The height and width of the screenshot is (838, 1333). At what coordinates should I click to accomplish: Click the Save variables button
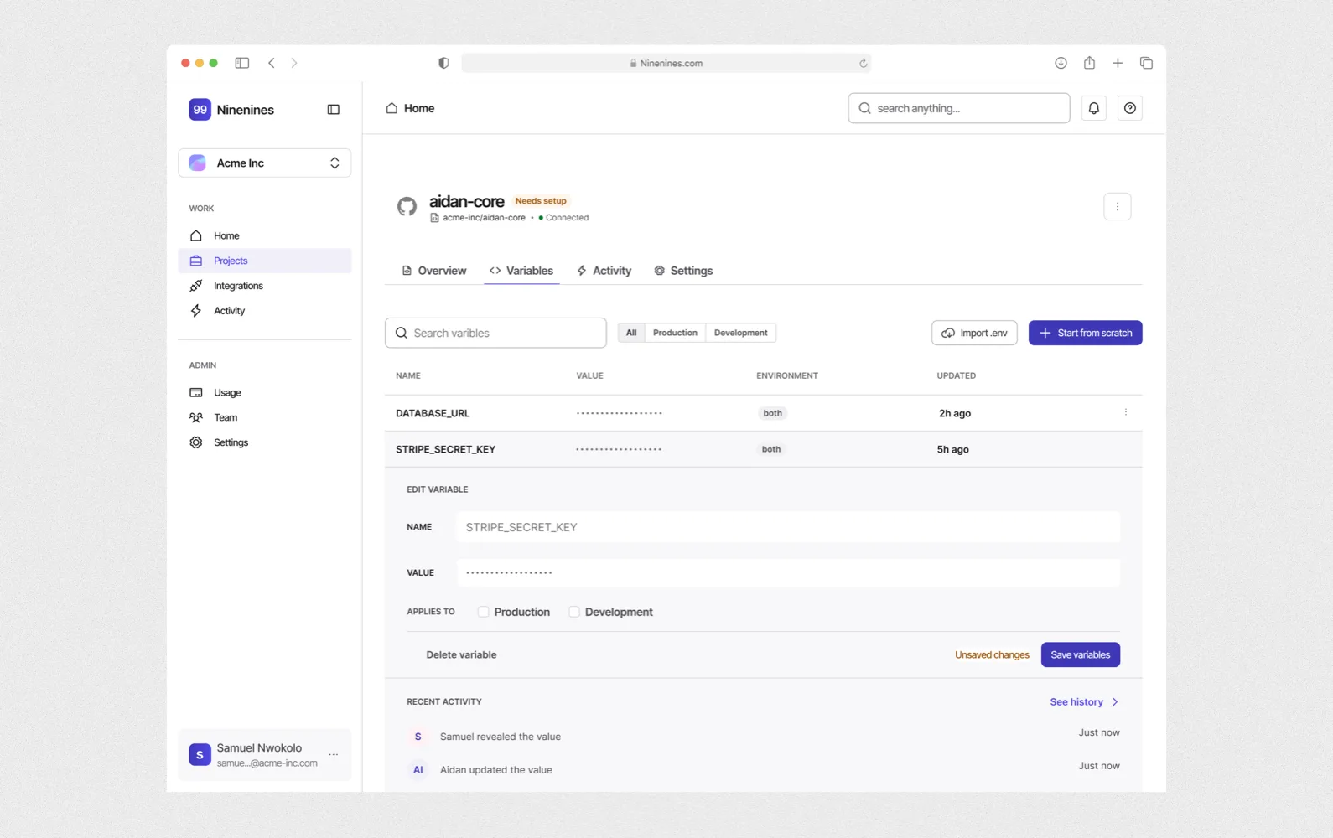(1080, 654)
